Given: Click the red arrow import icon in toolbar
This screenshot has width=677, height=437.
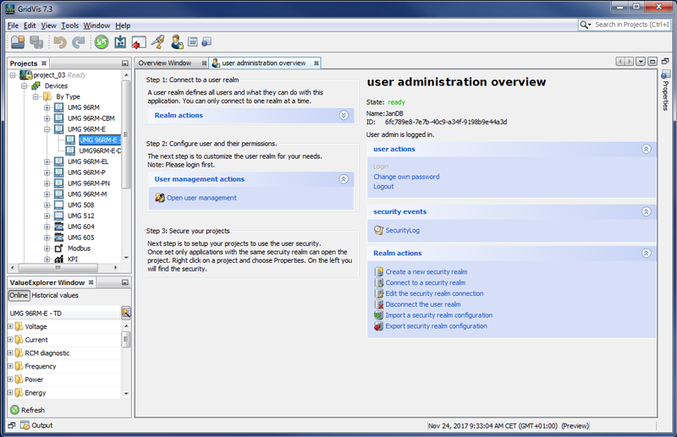Looking at the screenshot, I should pyautogui.click(x=139, y=41).
